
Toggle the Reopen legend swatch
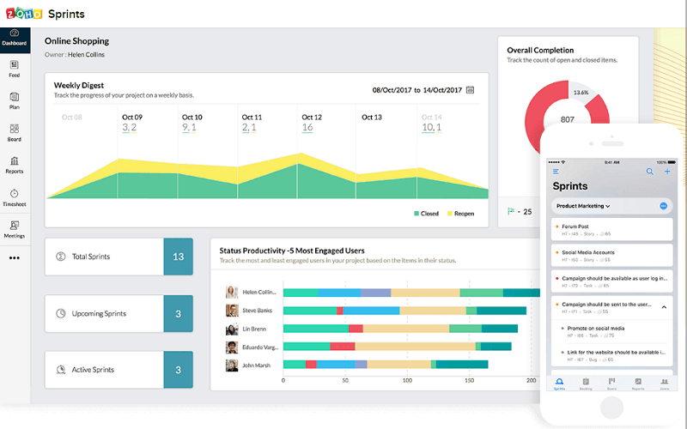pyautogui.click(x=449, y=214)
